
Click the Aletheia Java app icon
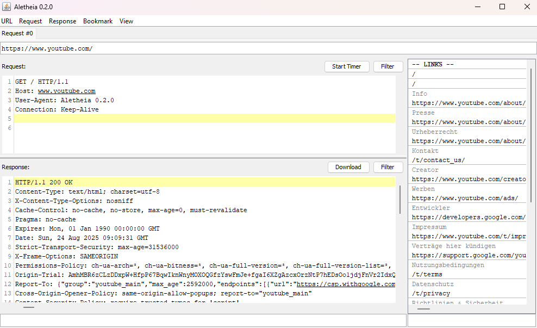coord(6,7)
